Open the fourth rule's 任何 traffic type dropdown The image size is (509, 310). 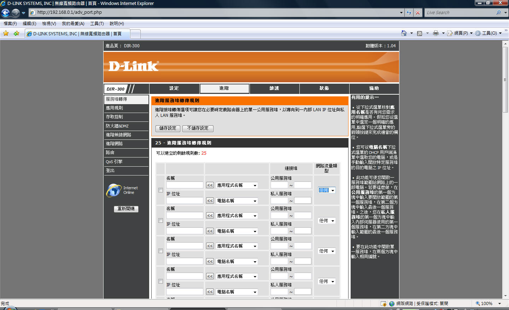tap(327, 281)
